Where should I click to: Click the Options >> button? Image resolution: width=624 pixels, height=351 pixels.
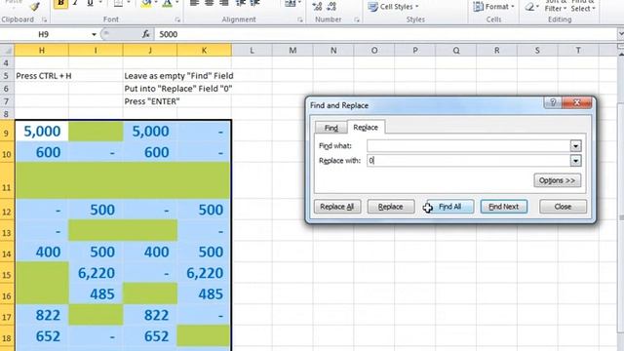click(557, 180)
